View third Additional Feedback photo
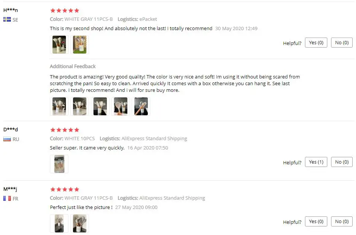This screenshot has height=235, width=356. tap(100, 106)
